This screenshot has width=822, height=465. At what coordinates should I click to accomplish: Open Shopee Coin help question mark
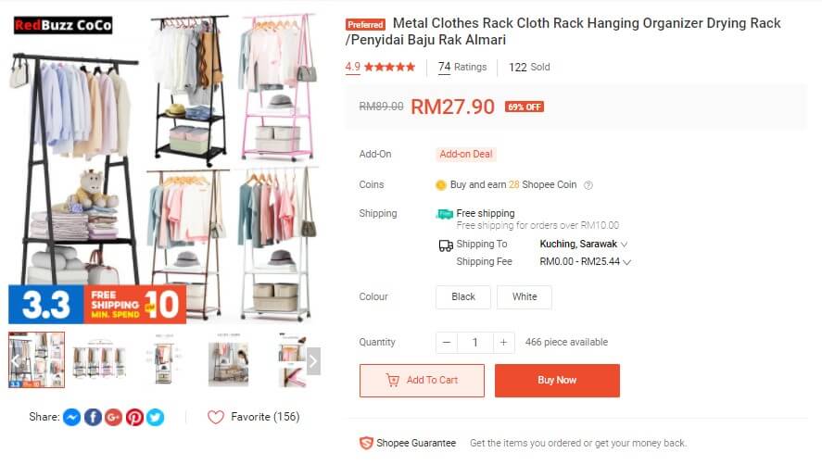[588, 185]
